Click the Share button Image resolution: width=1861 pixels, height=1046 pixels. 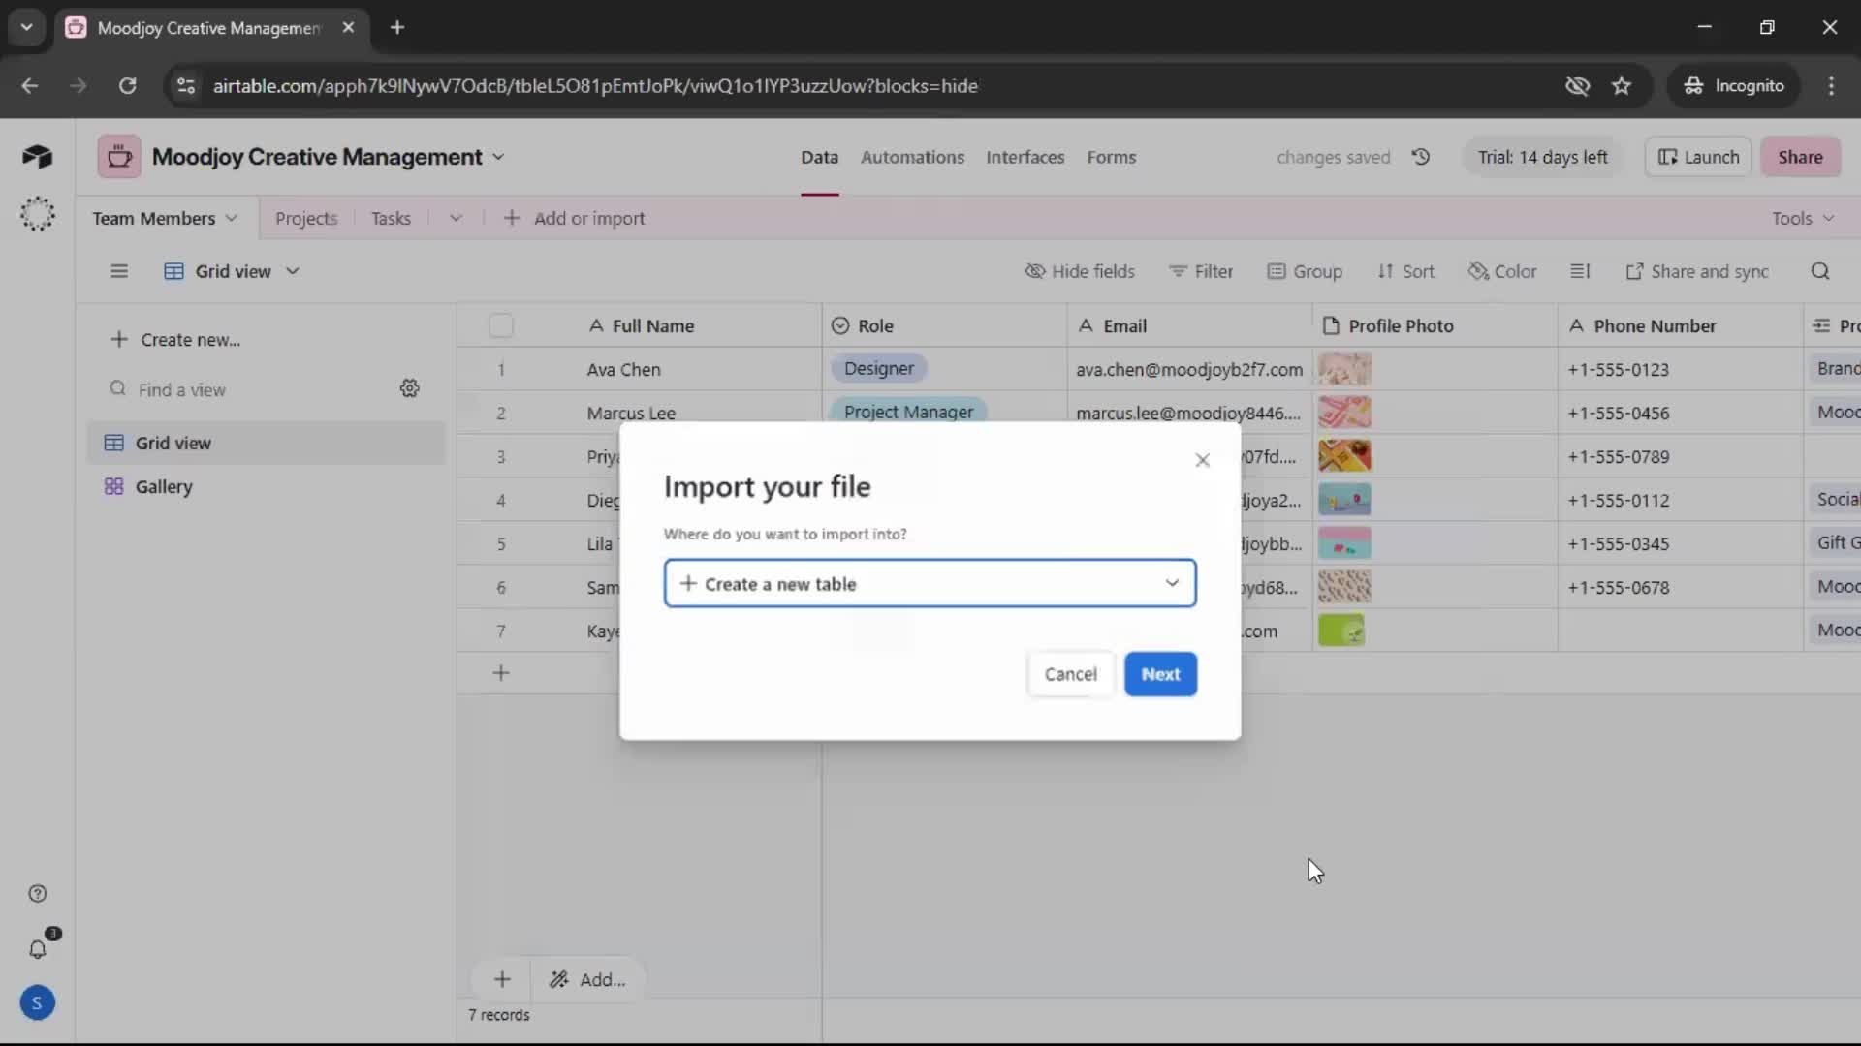1800,157
